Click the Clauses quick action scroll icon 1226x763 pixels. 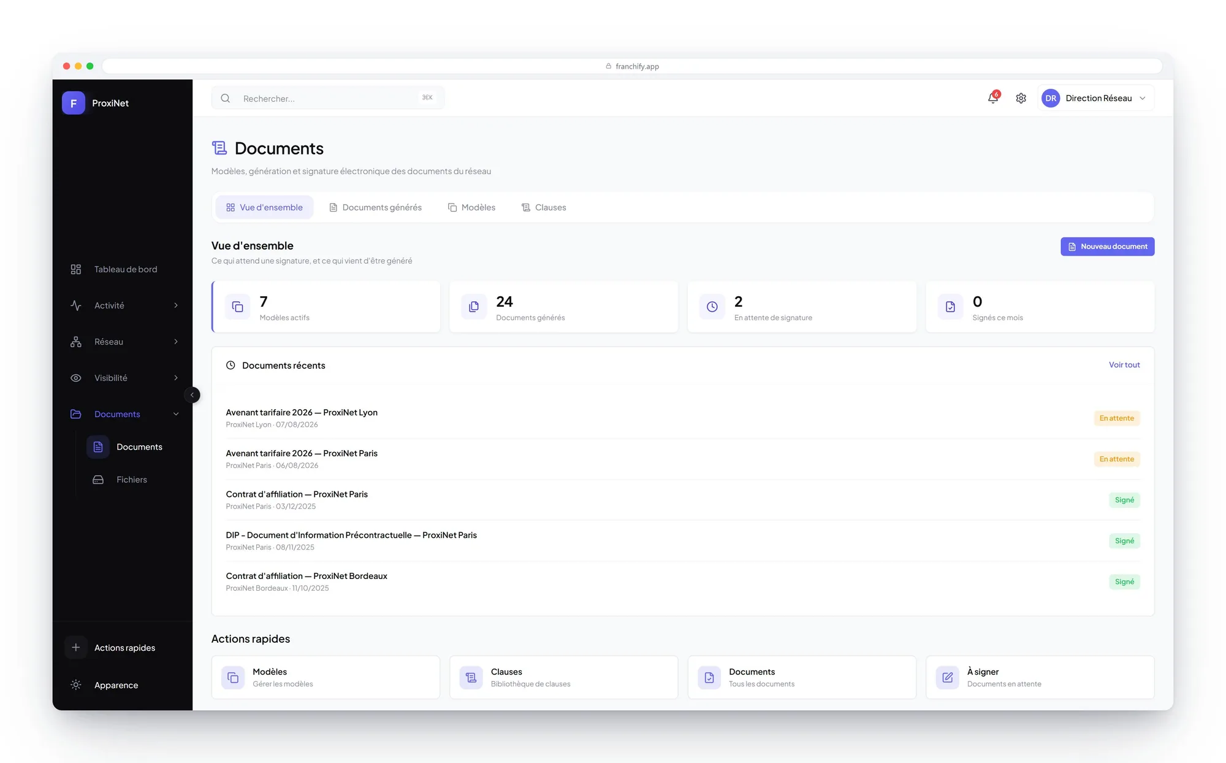click(x=471, y=678)
